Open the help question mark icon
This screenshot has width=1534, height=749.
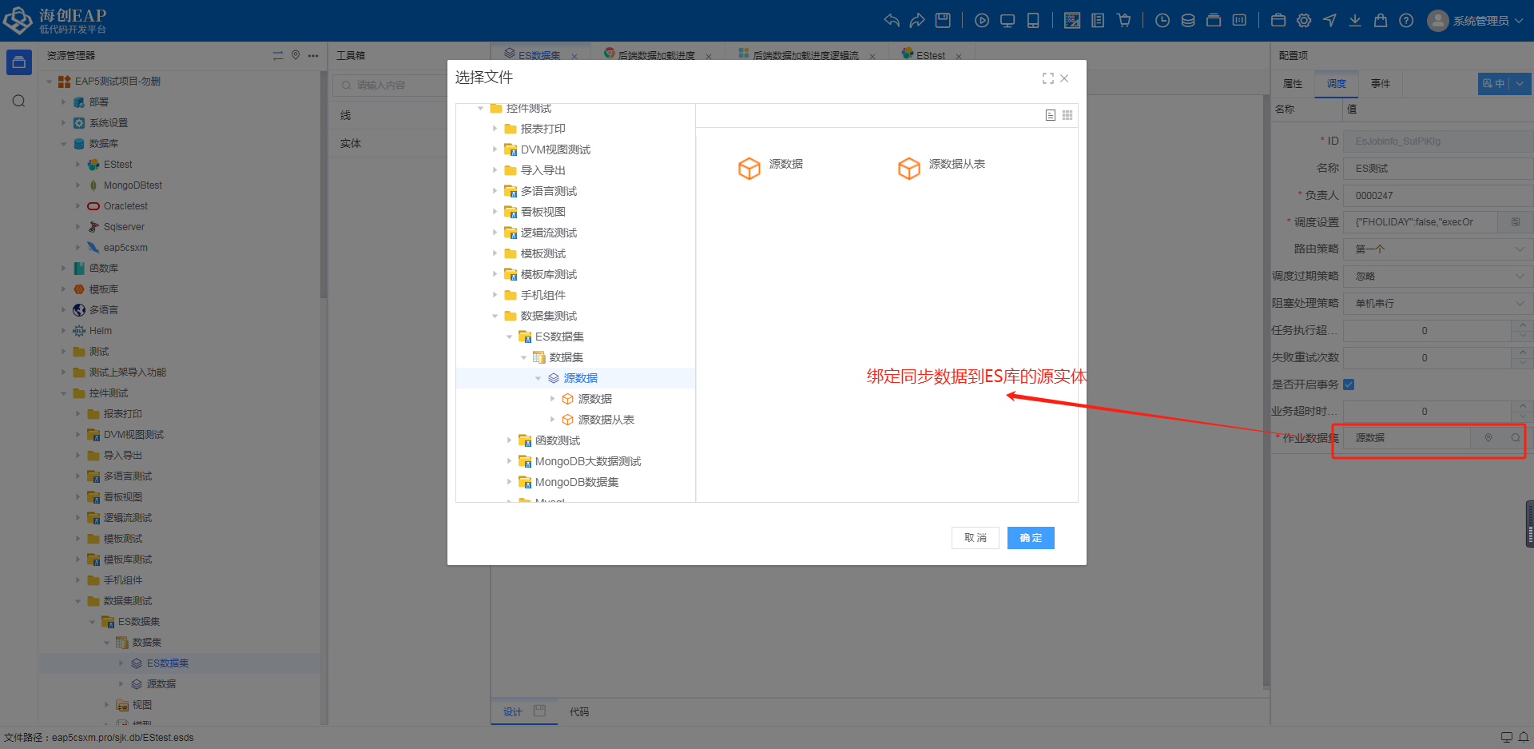click(1406, 21)
